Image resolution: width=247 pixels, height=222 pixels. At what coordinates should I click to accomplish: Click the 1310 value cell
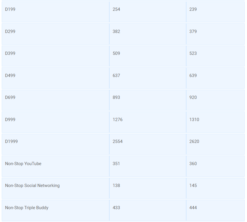point(215,122)
